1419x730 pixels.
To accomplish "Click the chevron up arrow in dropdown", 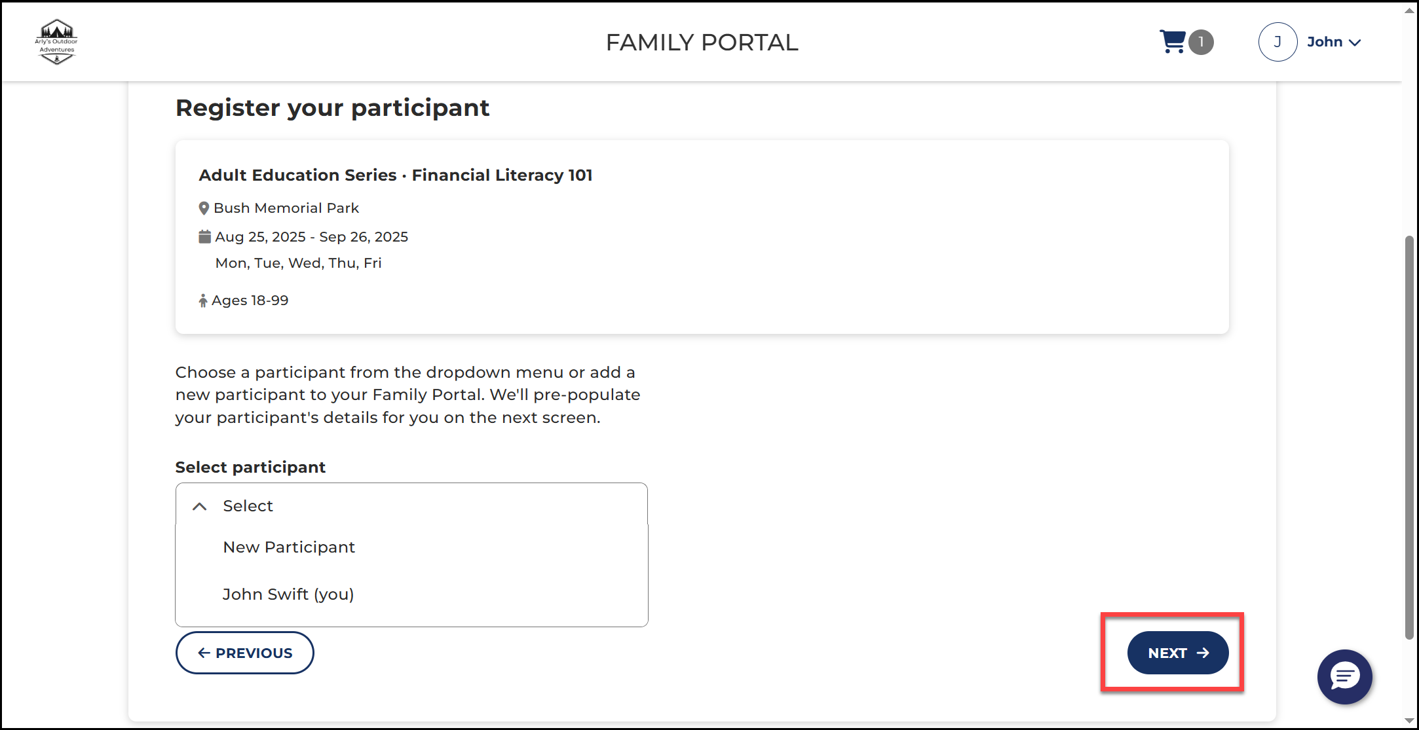I will click(x=200, y=506).
